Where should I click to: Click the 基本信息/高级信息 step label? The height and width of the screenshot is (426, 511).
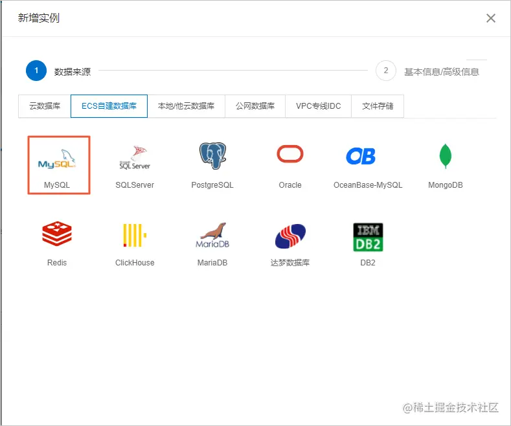click(x=442, y=72)
